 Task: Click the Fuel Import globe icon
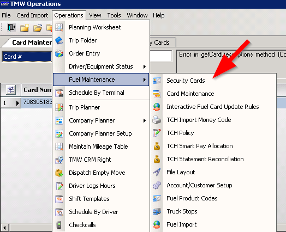pyautogui.click(x=157, y=224)
